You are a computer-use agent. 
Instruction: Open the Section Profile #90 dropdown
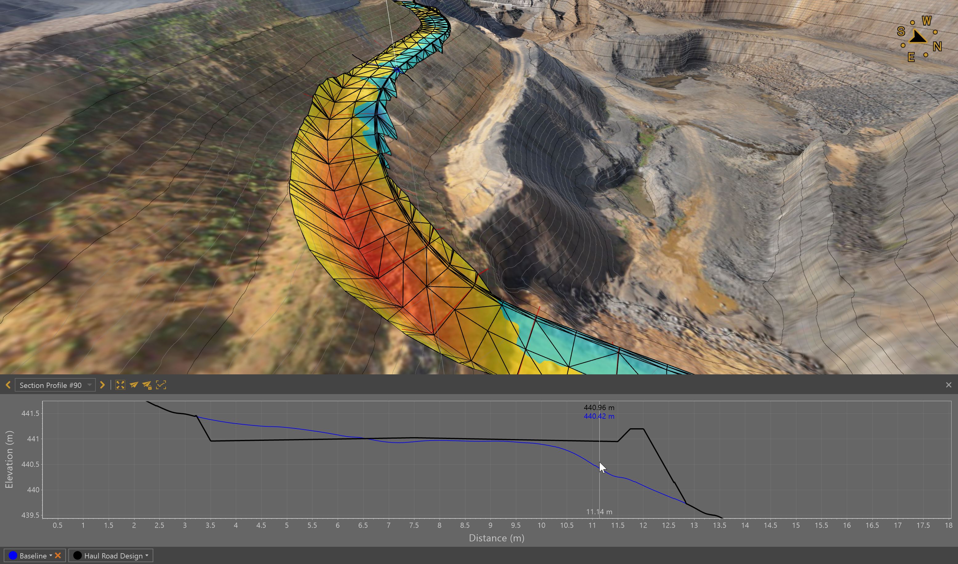coord(89,385)
